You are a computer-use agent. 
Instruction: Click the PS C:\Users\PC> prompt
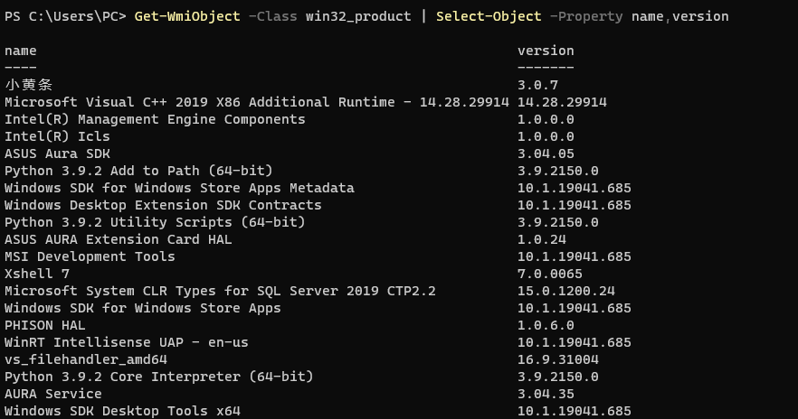click(65, 16)
